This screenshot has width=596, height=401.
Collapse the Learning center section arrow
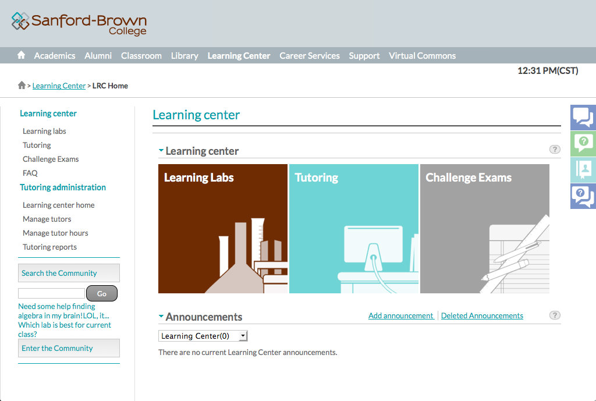[x=161, y=151]
